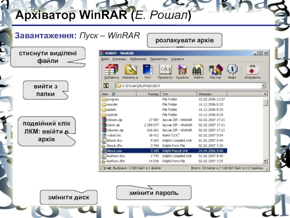
Task: Sort list by Имя column header
Action: [106, 94]
